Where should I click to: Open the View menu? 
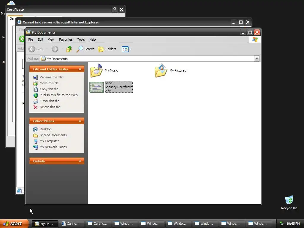click(x=51, y=39)
